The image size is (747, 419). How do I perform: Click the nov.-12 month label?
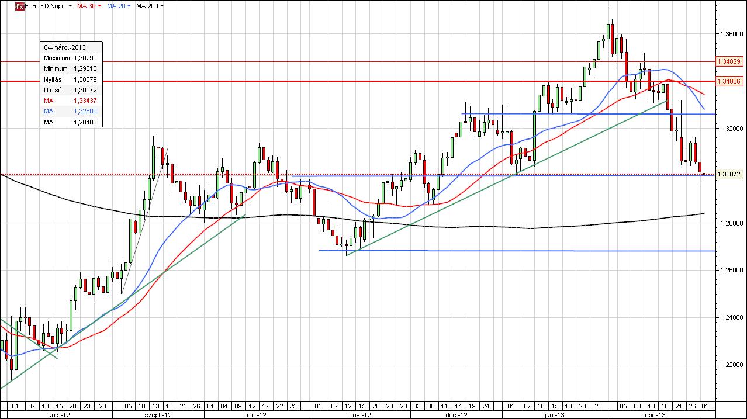click(x=360, y=414)
